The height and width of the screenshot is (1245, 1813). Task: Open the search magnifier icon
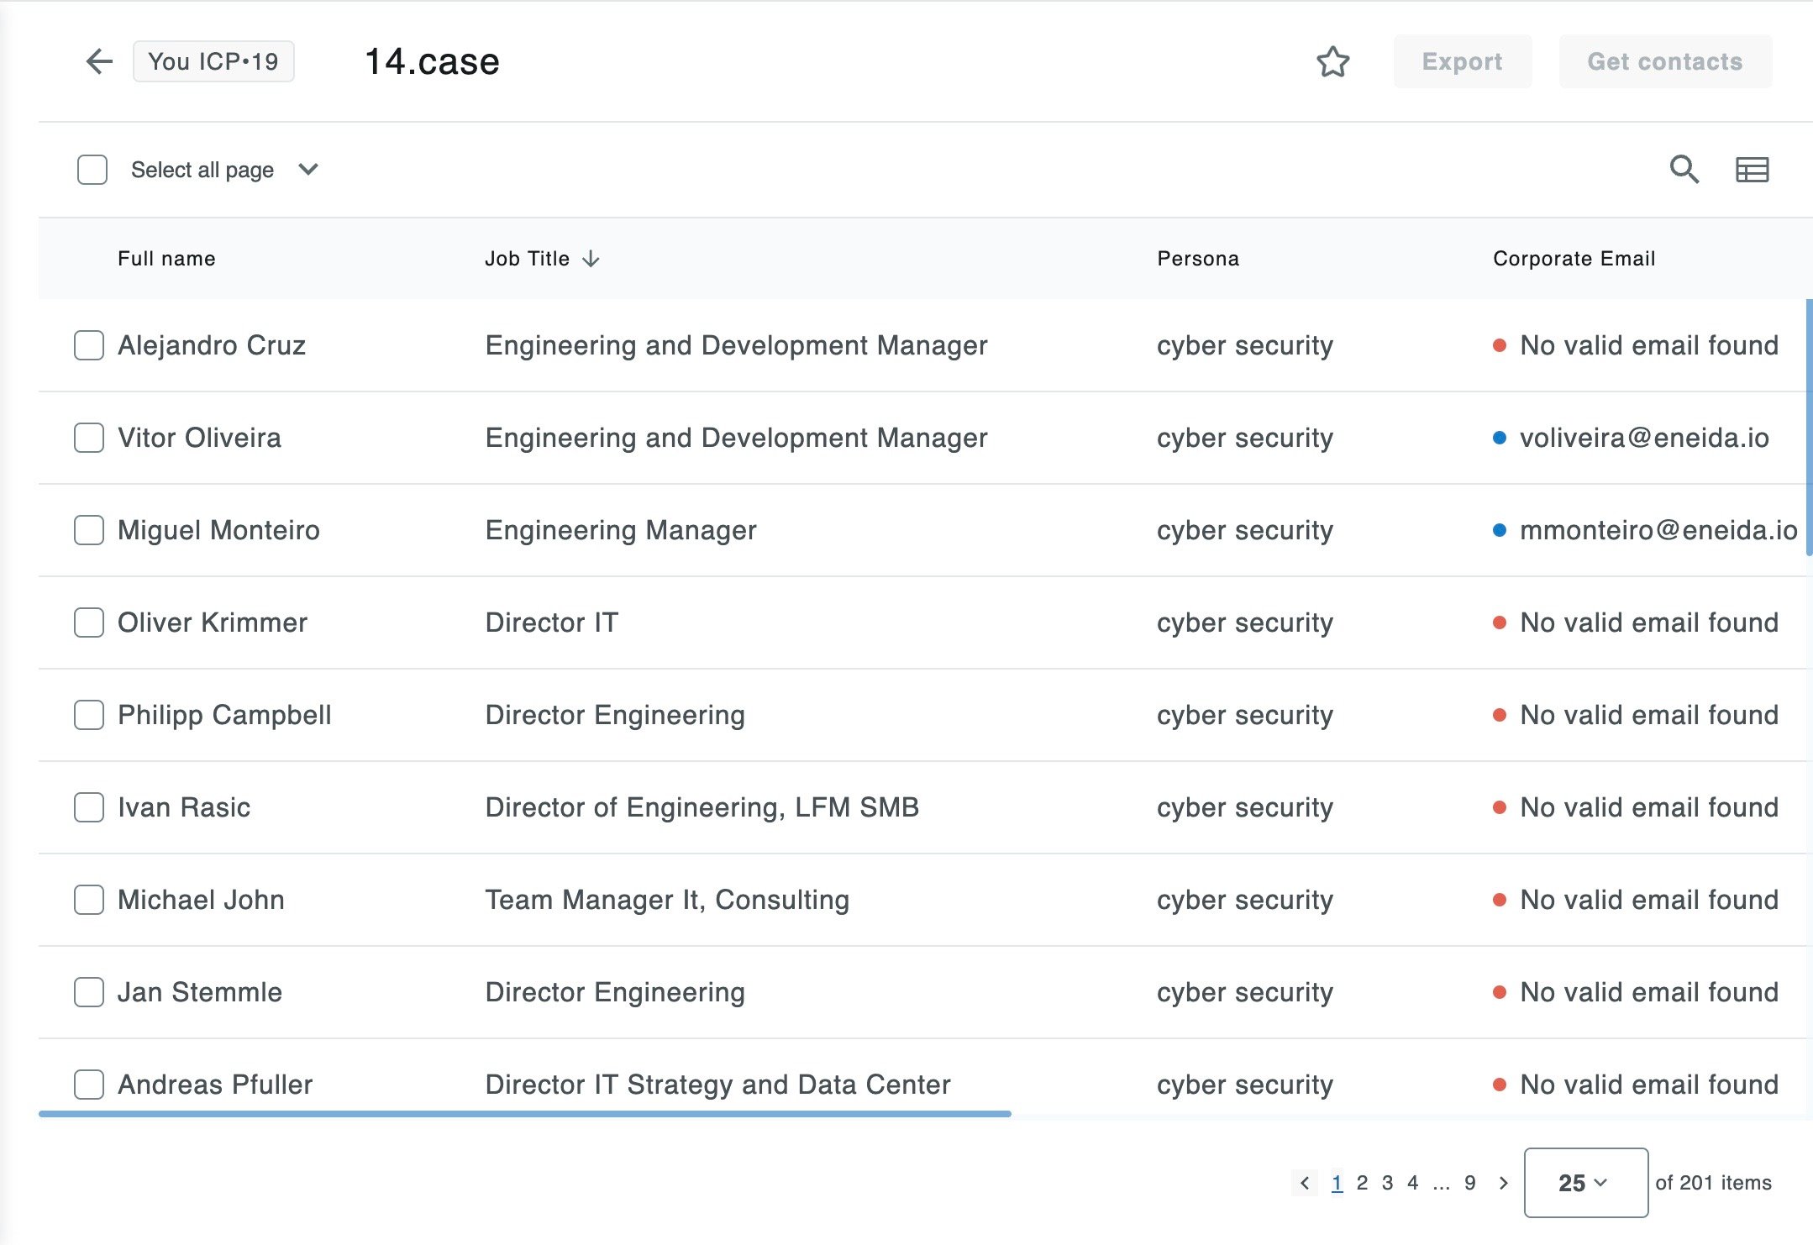coord(1684,170)
